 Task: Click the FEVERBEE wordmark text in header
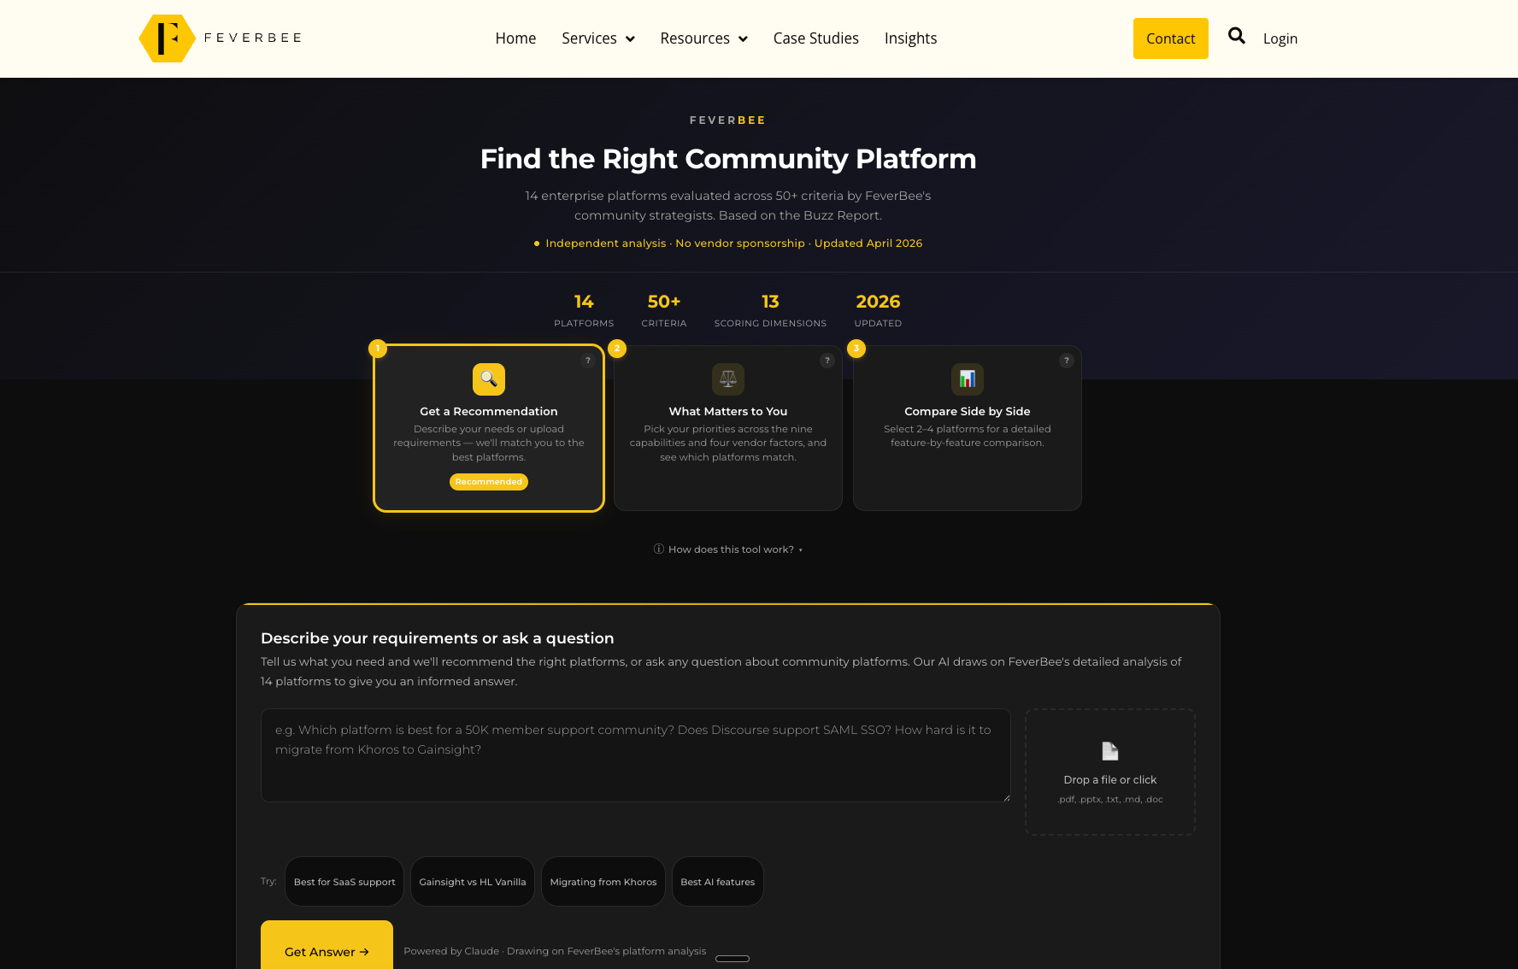pos(253,38)
